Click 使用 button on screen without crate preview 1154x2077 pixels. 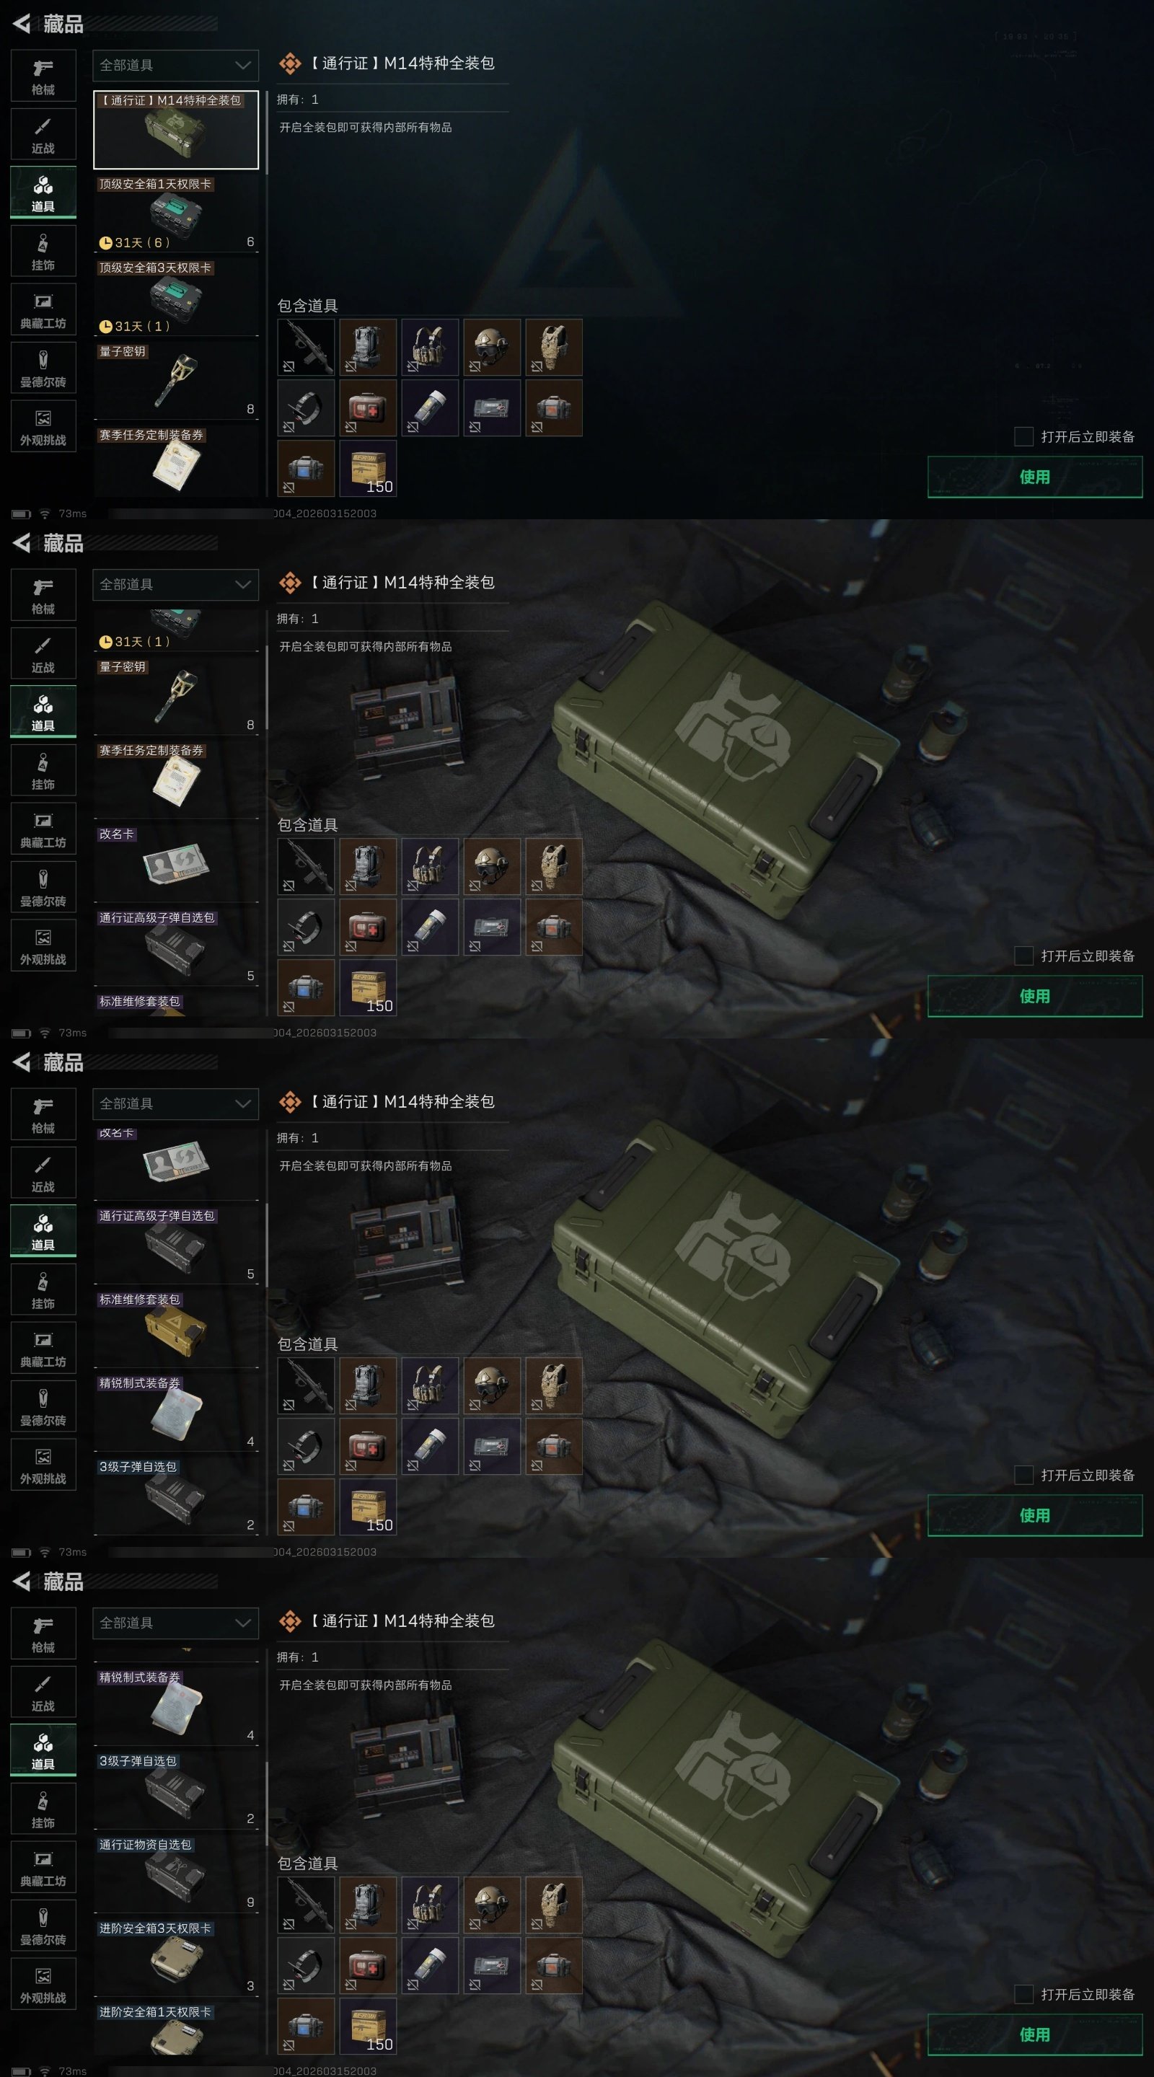pos(1035,477)
